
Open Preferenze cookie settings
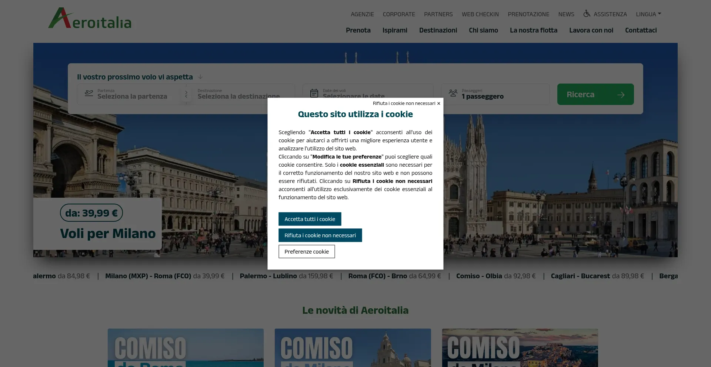click(306, 252)
